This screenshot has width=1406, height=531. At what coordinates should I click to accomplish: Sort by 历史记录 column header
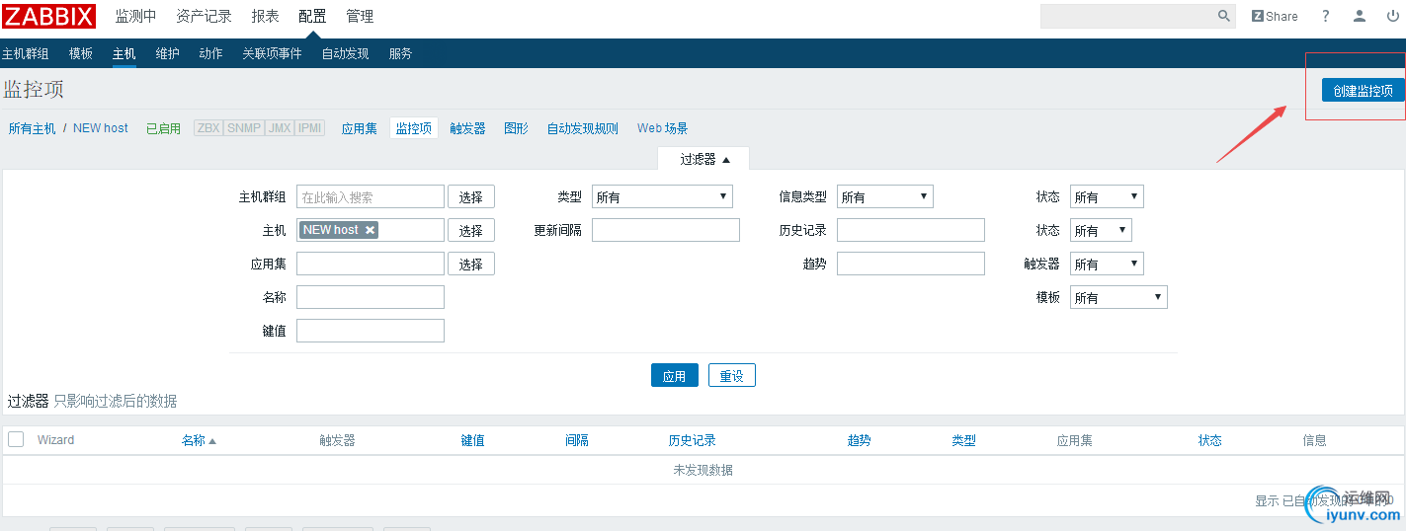point(692,440)
